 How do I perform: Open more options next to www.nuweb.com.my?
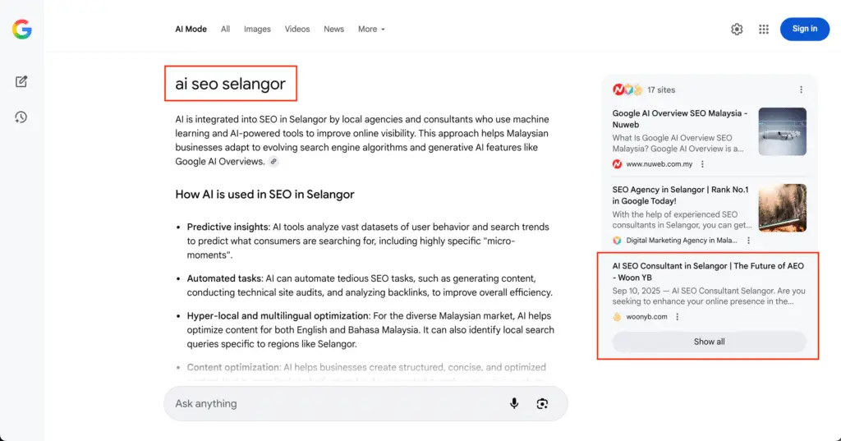coord(702,164)
